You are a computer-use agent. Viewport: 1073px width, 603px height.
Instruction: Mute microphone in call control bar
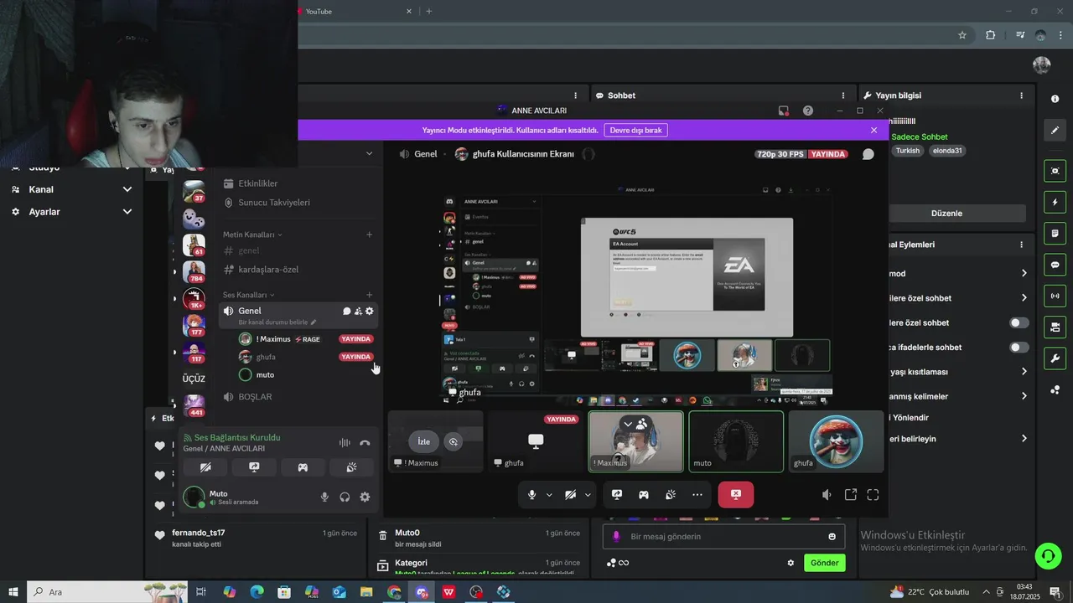click(x=531, y=495)
